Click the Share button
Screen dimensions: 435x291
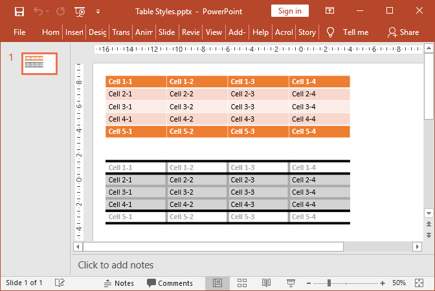[403, 32]
